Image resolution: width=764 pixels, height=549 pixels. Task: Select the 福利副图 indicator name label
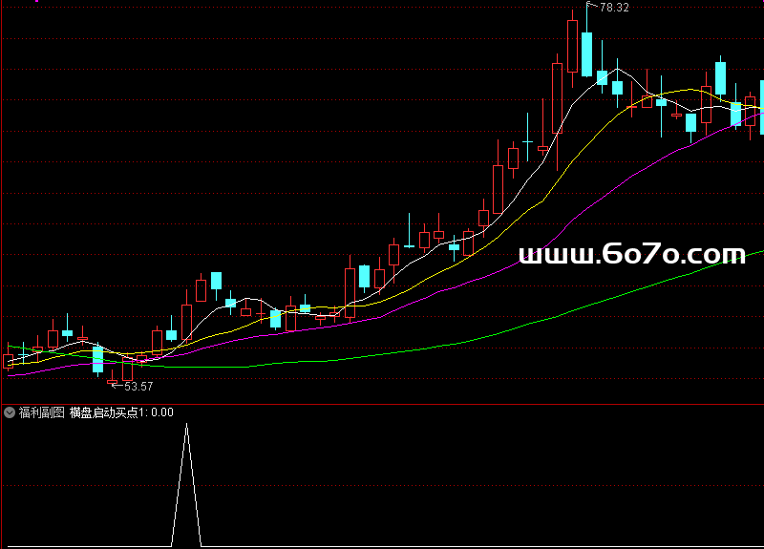[41, 412]
